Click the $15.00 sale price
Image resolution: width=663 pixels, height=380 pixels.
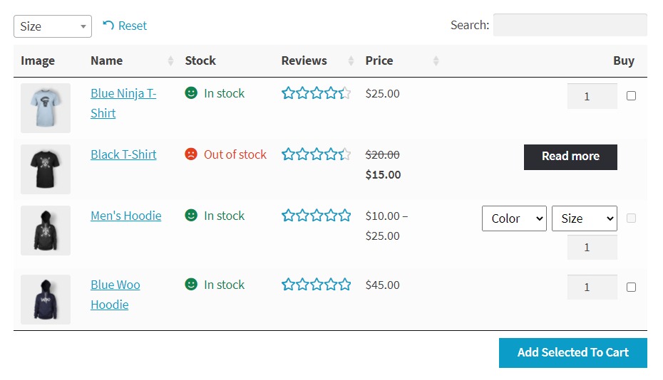[383, 174]
